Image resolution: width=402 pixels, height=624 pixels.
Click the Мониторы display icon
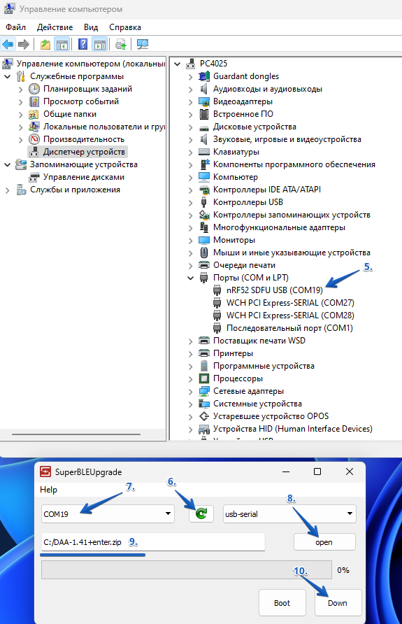click(204, 240)
